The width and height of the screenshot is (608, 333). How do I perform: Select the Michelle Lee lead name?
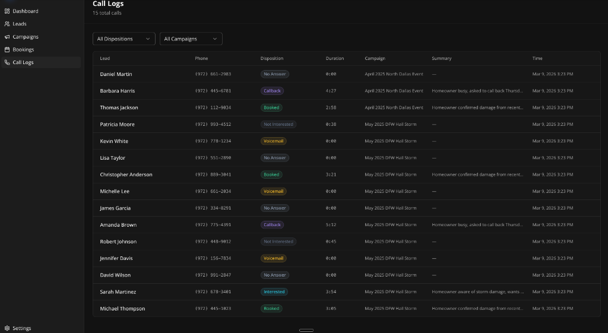pos(115,192)
